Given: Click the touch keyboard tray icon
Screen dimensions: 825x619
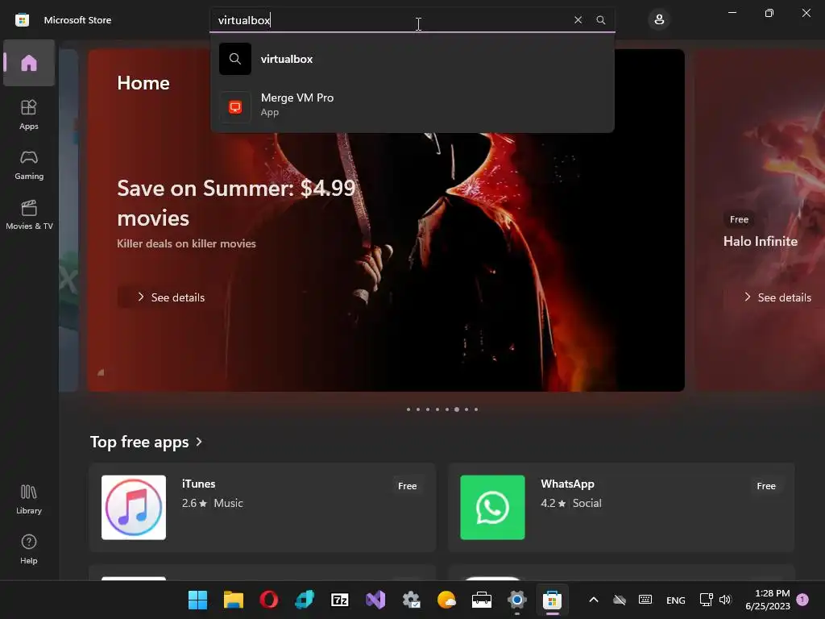Looking at the screenshot, I should [x=645, y=600].
